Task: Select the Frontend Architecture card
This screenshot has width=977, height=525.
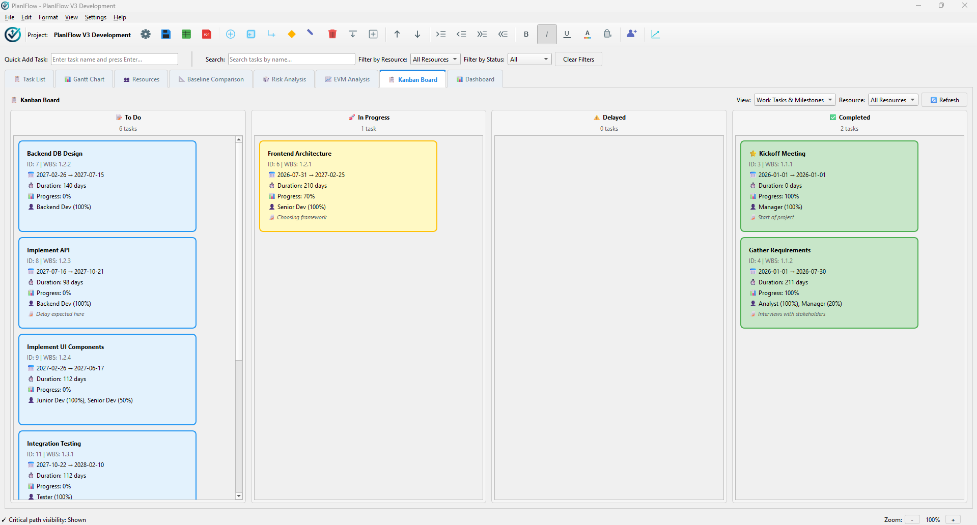Action: coord(348,186)
